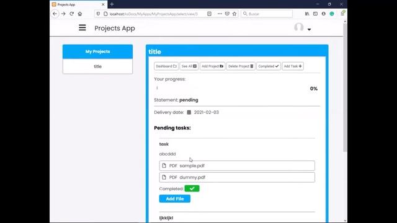The height and width of the screenshot is (223, 397).
Task: Click the file icon beside dummy.pdf
Action: click(164, 178)
